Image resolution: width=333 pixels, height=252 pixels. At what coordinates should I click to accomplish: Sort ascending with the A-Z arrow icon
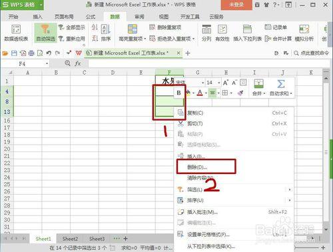tap(95, 27)
